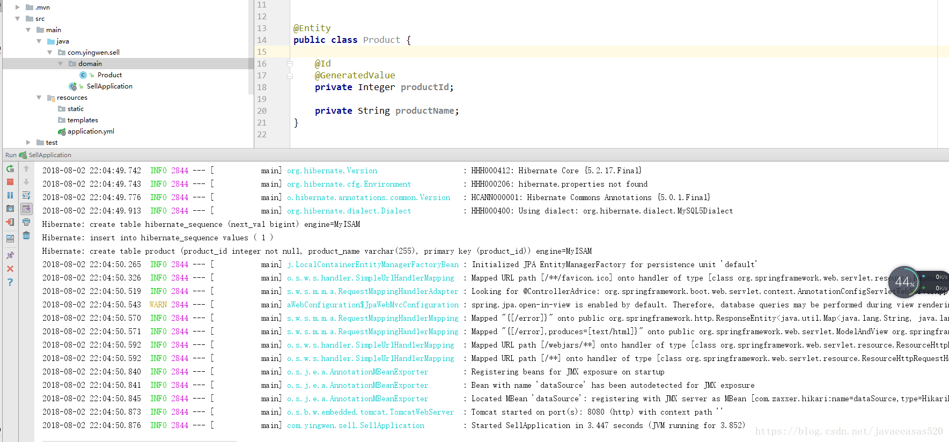This screenshot has height=442, width=949.
Task: Go up the stack trace with the up arrow
Action: point(26,168)
